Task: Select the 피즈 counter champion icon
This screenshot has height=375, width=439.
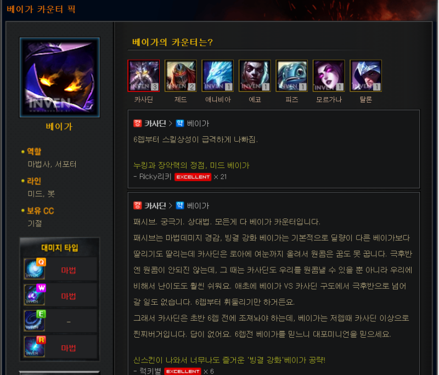Action: click(x=291, y=76)
